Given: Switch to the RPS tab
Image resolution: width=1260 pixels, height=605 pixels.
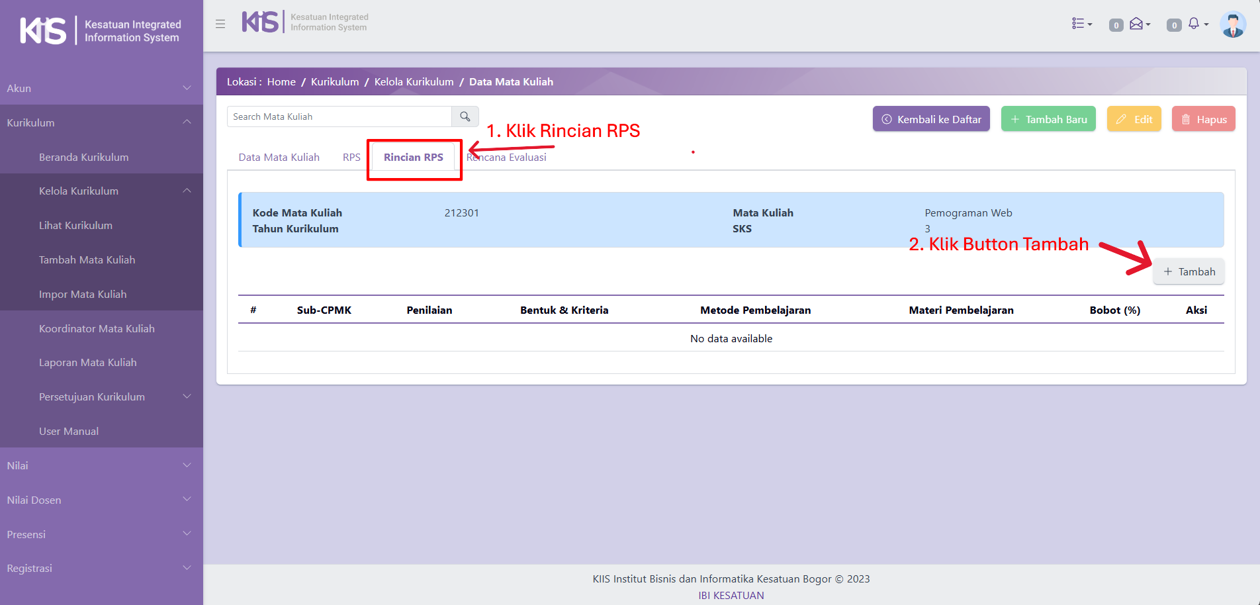Looking at the screenshot, I should tap(351, 158).
